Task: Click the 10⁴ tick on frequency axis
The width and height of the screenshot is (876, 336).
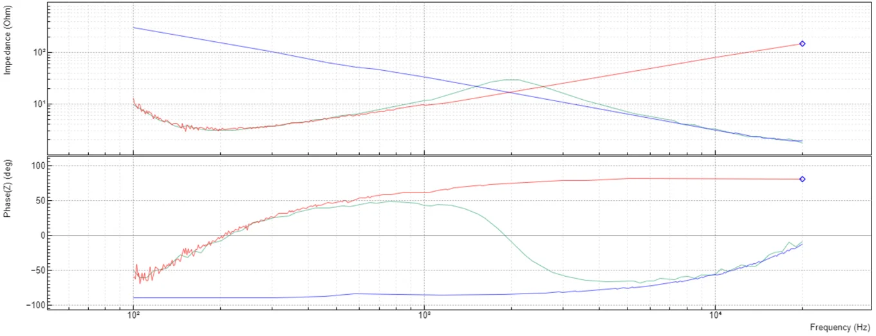Action: [715, 316]
